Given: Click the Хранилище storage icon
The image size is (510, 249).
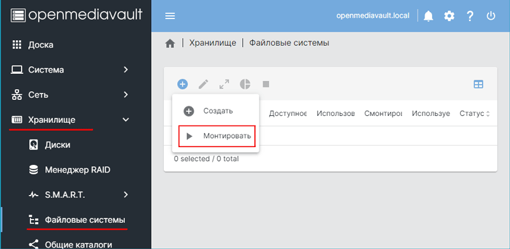Looking at the screenshot, I should (17, 120).
